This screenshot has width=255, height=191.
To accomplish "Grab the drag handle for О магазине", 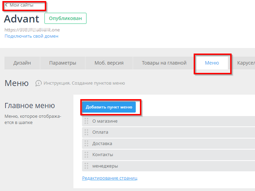I will point(86,121).
